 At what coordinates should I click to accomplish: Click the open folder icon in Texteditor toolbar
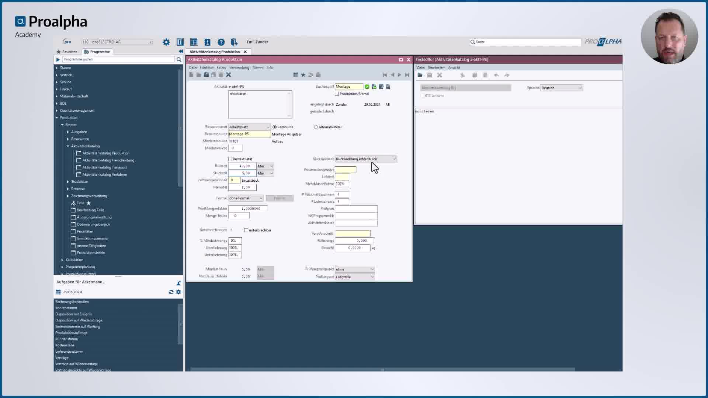(420, 75)
